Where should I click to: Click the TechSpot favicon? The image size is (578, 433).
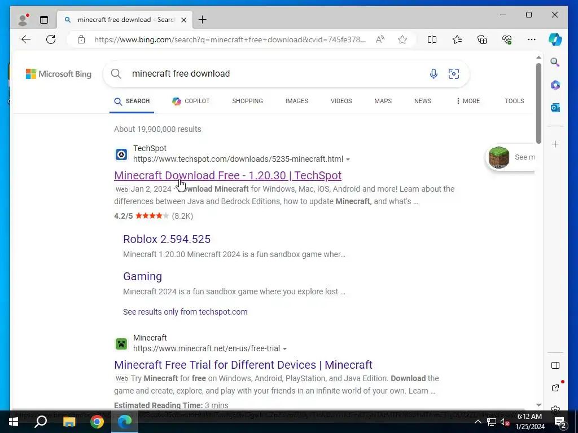[x=121, y=154]
